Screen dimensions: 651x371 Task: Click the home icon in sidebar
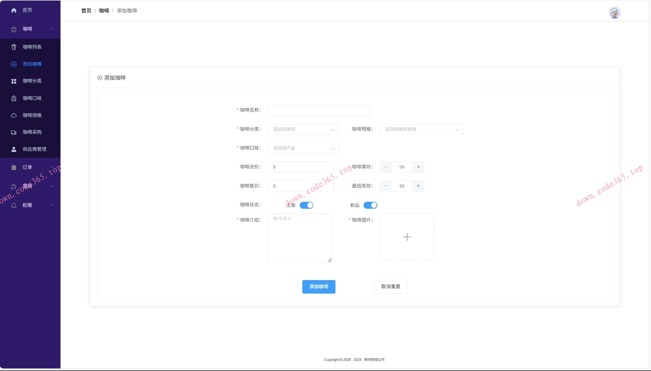point(14,10)
